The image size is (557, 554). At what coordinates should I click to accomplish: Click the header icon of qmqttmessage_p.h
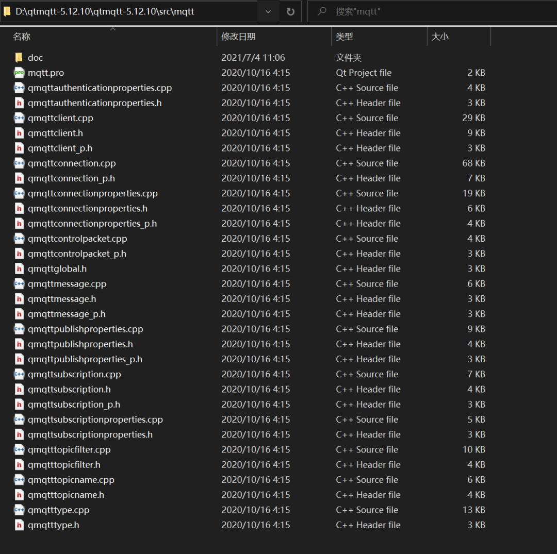(x=18, y=313)
